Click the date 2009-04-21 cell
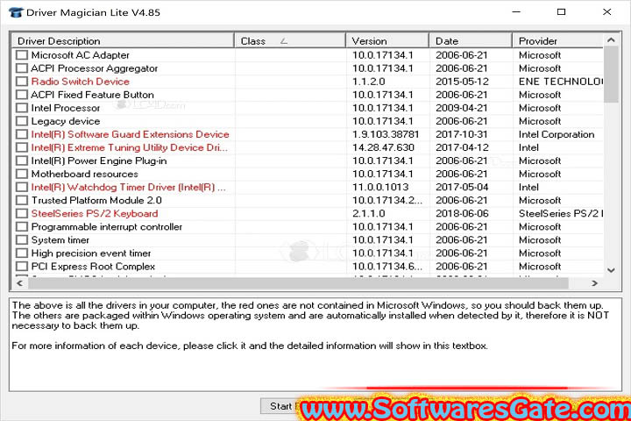The height and width of the screenshot is (421, 631). tap(462, 108)
